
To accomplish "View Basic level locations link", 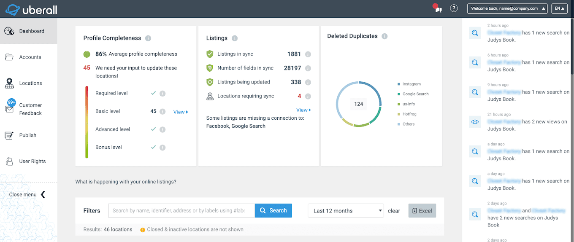I will [x=181, y=112].
